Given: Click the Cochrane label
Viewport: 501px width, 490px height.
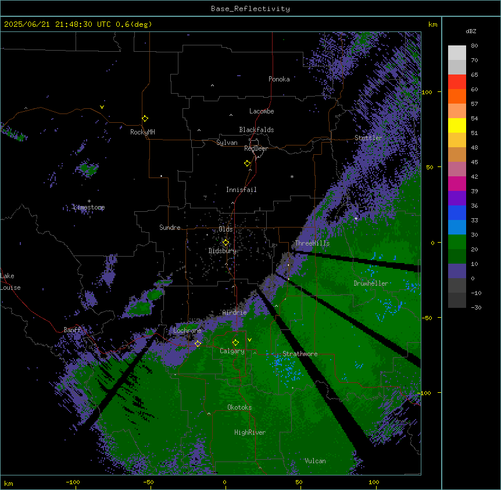Looking at the screenshot, I should 187,331.
